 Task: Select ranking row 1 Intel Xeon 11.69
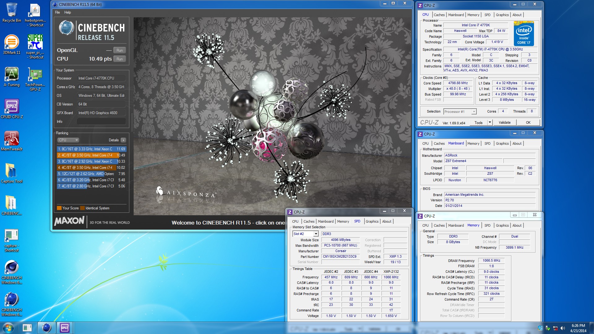(92, 149)
